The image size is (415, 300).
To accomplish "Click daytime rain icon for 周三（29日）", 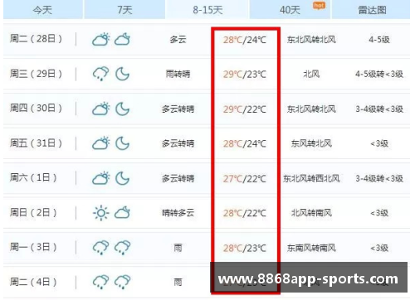I will coord(100,74).
